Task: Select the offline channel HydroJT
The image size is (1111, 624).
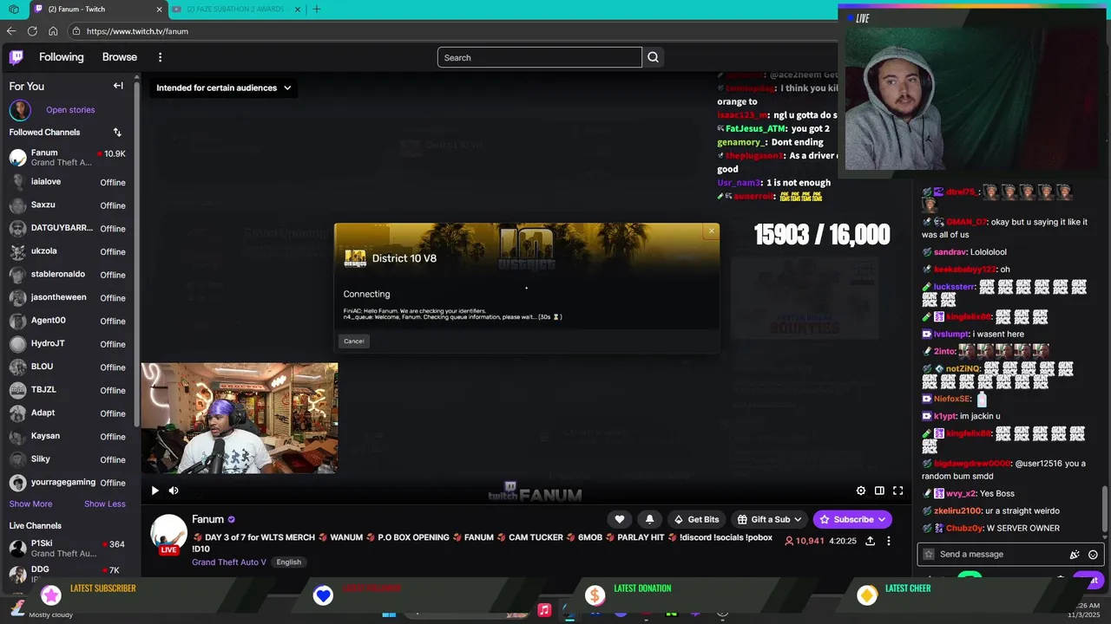Action: [68, 344]
